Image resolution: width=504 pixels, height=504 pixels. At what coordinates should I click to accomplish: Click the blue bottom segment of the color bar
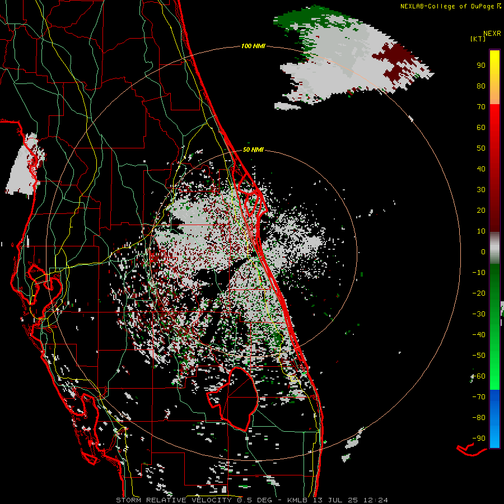(494, 419)
